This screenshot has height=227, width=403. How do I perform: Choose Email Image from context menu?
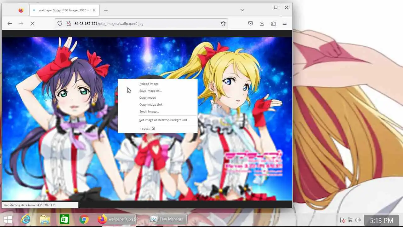[x=157, y=111]
